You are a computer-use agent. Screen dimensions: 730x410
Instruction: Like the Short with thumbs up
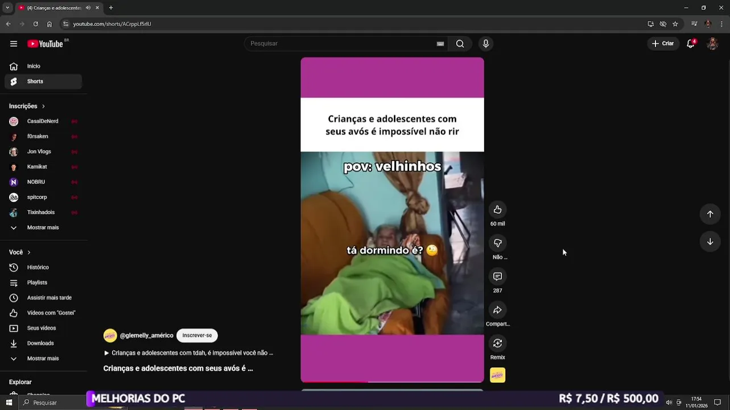click(x=497, y=210)
